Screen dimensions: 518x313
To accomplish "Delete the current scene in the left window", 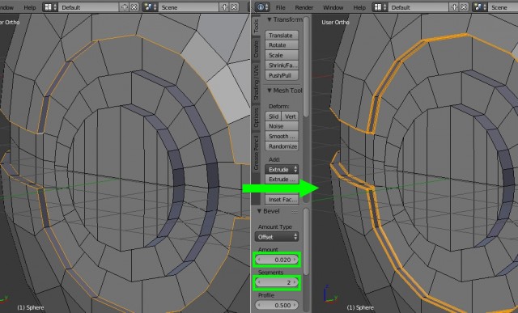I will [234, 7].
